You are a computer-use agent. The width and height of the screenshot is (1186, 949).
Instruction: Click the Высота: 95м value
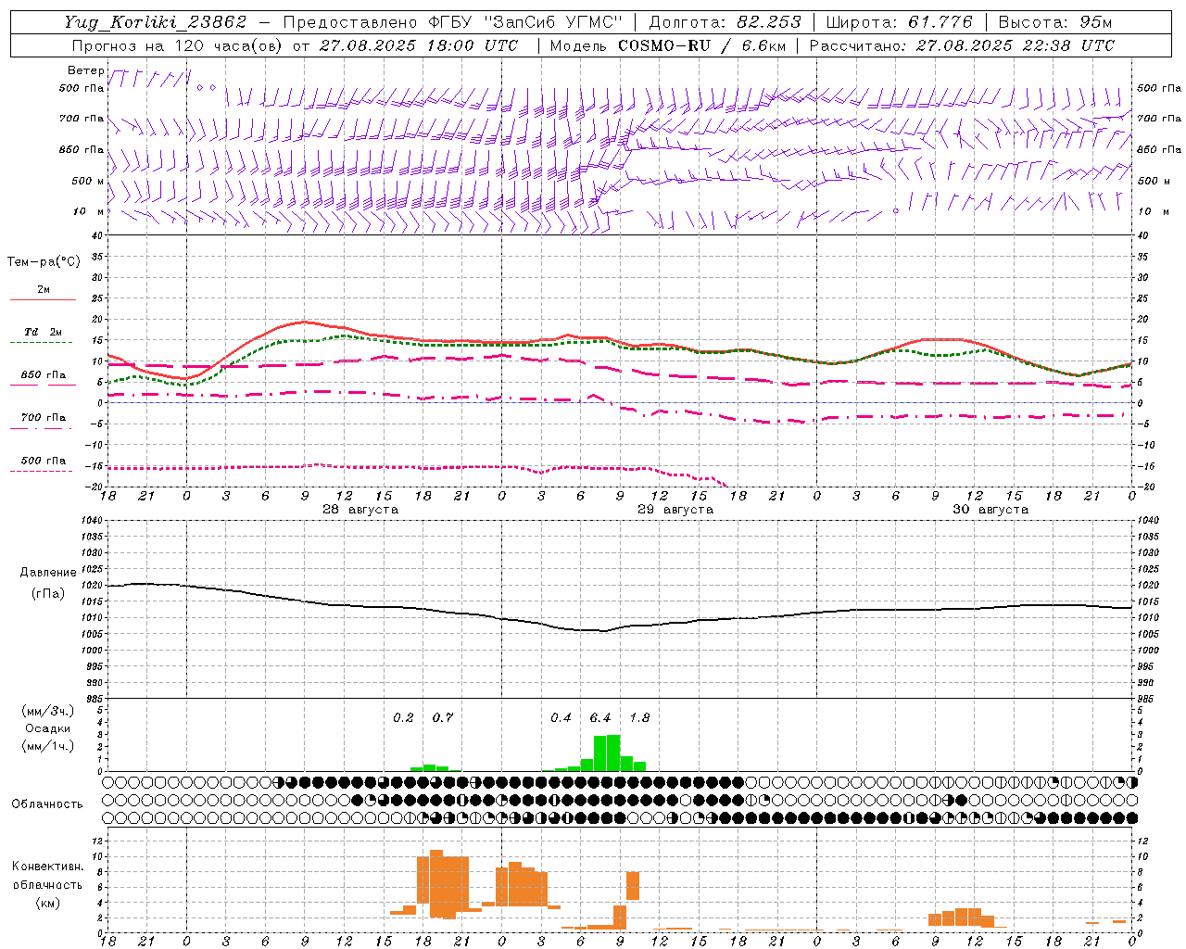point(1055,22)
